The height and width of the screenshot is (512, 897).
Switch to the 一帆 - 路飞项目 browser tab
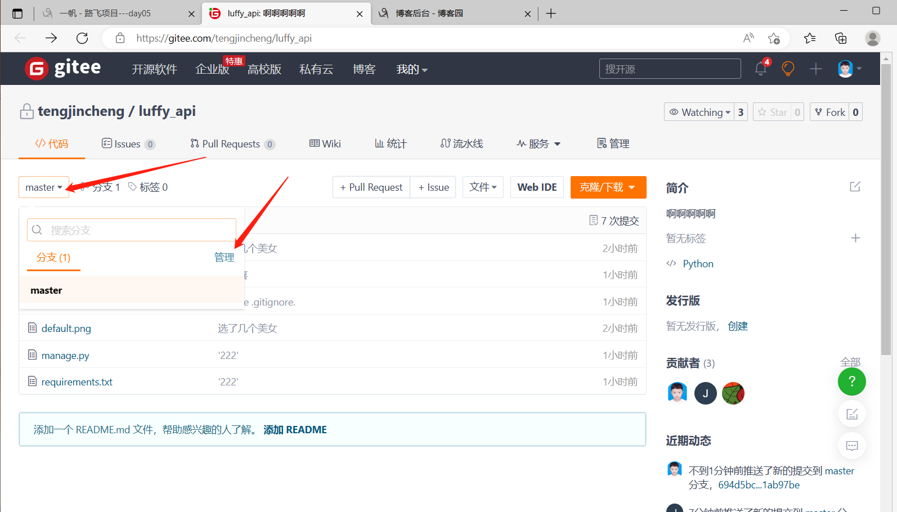pos(119,14)
